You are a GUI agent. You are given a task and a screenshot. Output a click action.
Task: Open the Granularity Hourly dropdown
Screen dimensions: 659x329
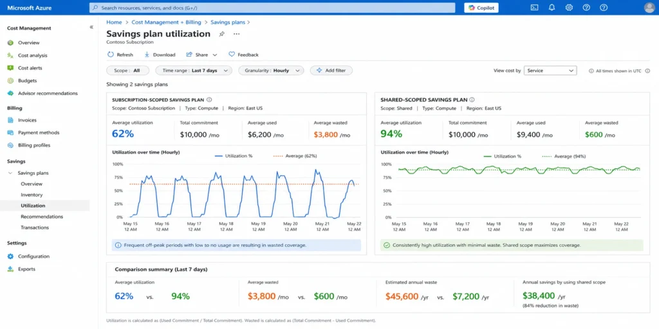(x=271, y=71)
